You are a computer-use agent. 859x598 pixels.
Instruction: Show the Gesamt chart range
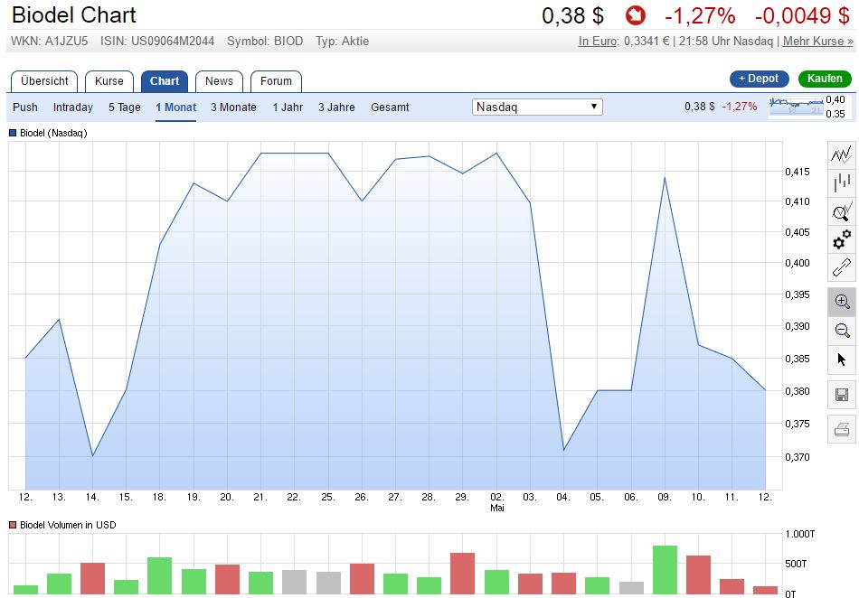(x=390, y=107)
